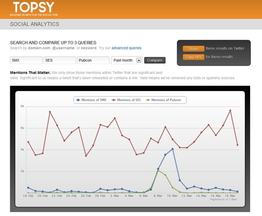Click the '2. Mar' x-axis label
This screenshot has height=216, width=262.
[x=114, y=196]
